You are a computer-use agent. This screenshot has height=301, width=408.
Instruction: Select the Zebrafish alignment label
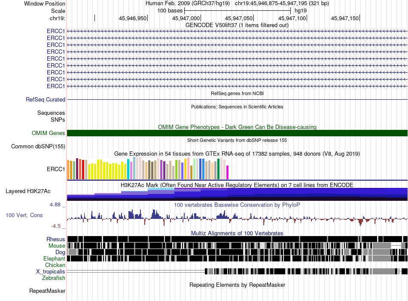[54, 278]
